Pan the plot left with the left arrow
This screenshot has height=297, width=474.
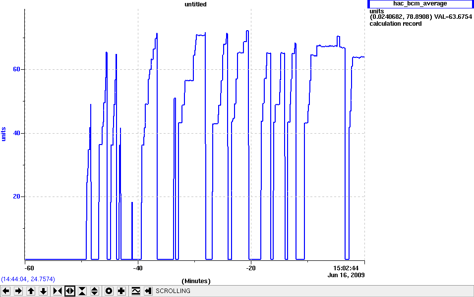tap(6, 291)
